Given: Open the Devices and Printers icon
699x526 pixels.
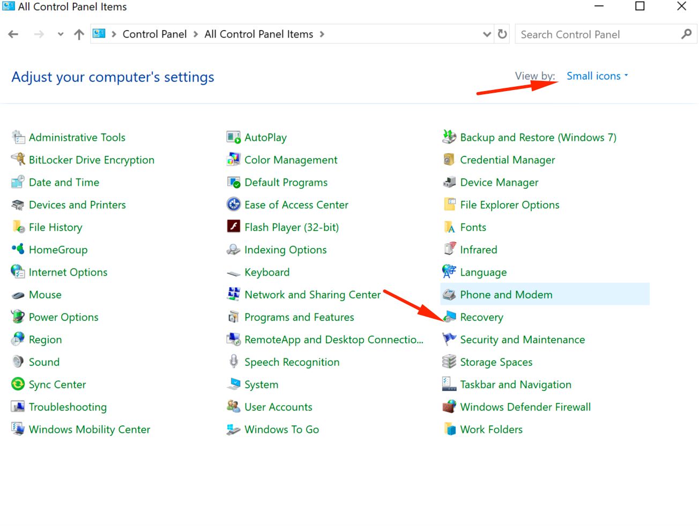Looking at the screenshot, I should [18, 205].
